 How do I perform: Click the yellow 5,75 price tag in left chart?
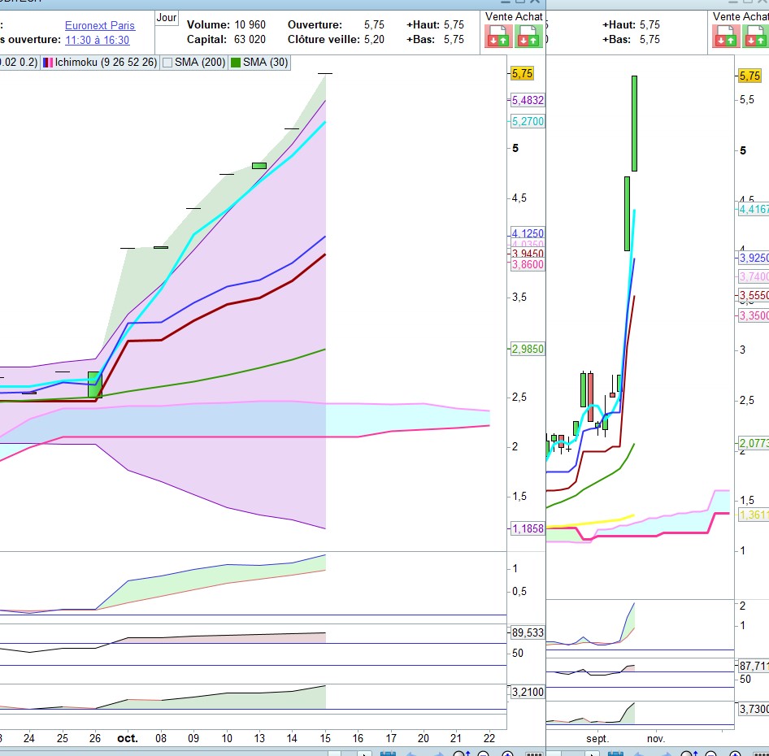522,73
